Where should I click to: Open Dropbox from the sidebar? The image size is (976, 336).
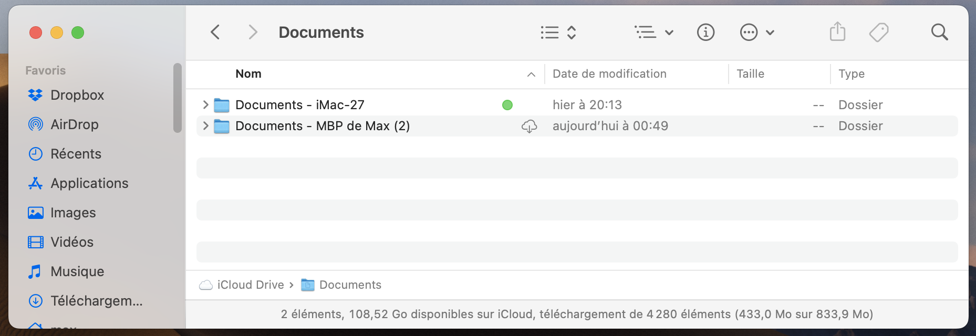point(77,95)
